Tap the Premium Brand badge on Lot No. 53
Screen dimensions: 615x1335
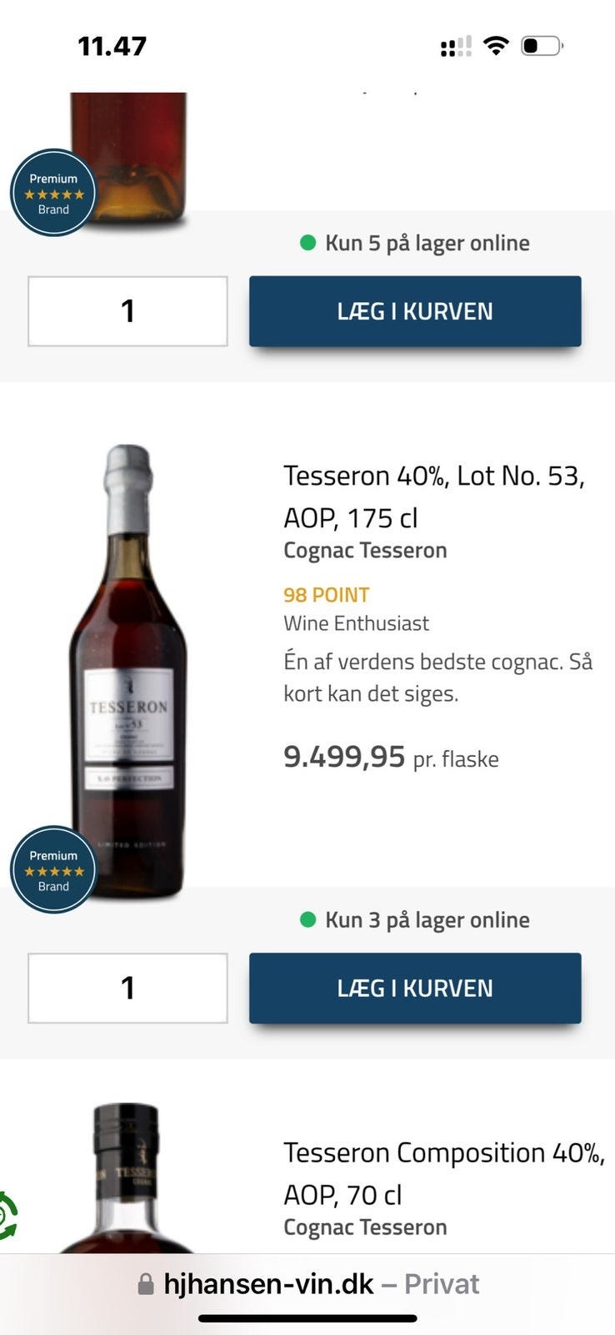[53, 869]
